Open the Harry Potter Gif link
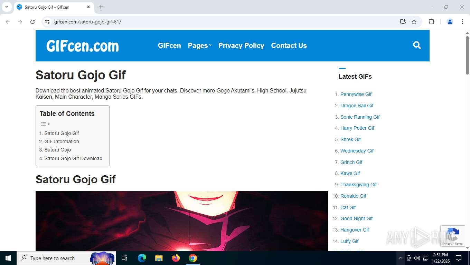 (357, 128)
